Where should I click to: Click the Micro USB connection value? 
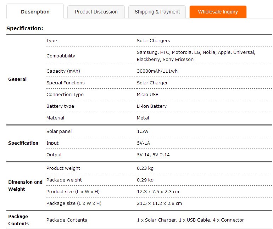147,95
